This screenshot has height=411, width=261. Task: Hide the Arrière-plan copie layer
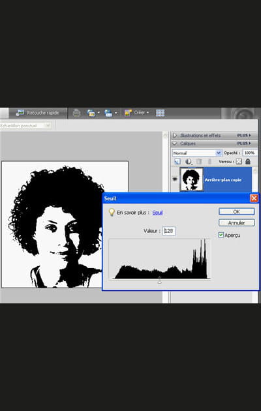pyautogui.click(x=175, y=179)
